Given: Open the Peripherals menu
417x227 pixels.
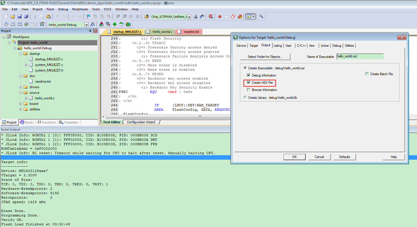Looking at the screenshot, I should (x=80, y=9).
